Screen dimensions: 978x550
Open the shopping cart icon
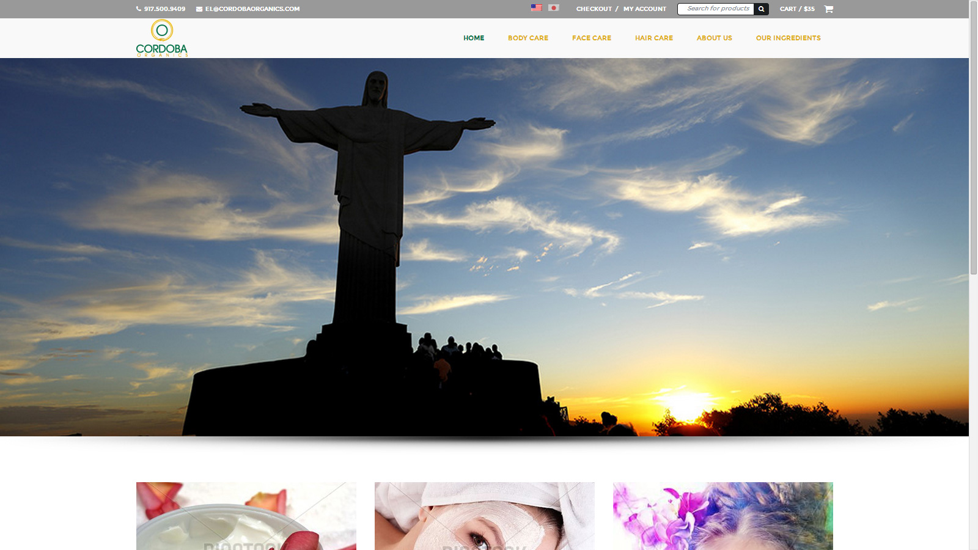coord(828,9)
